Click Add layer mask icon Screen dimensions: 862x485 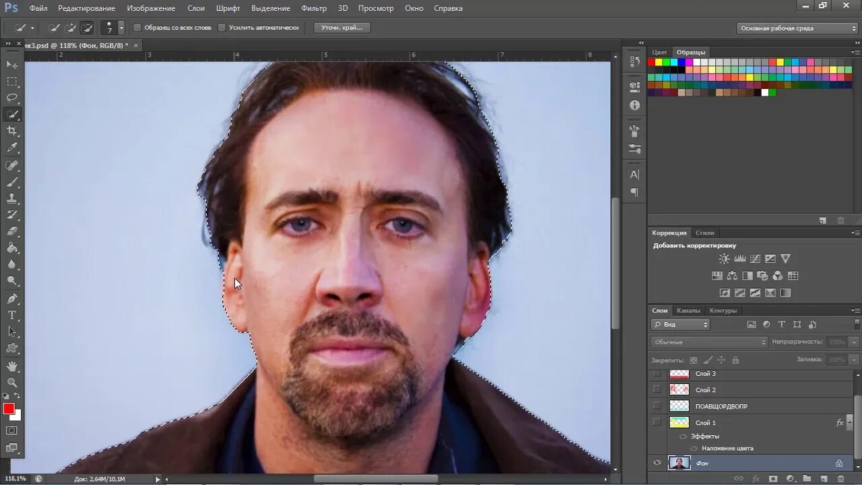(773, 479)
